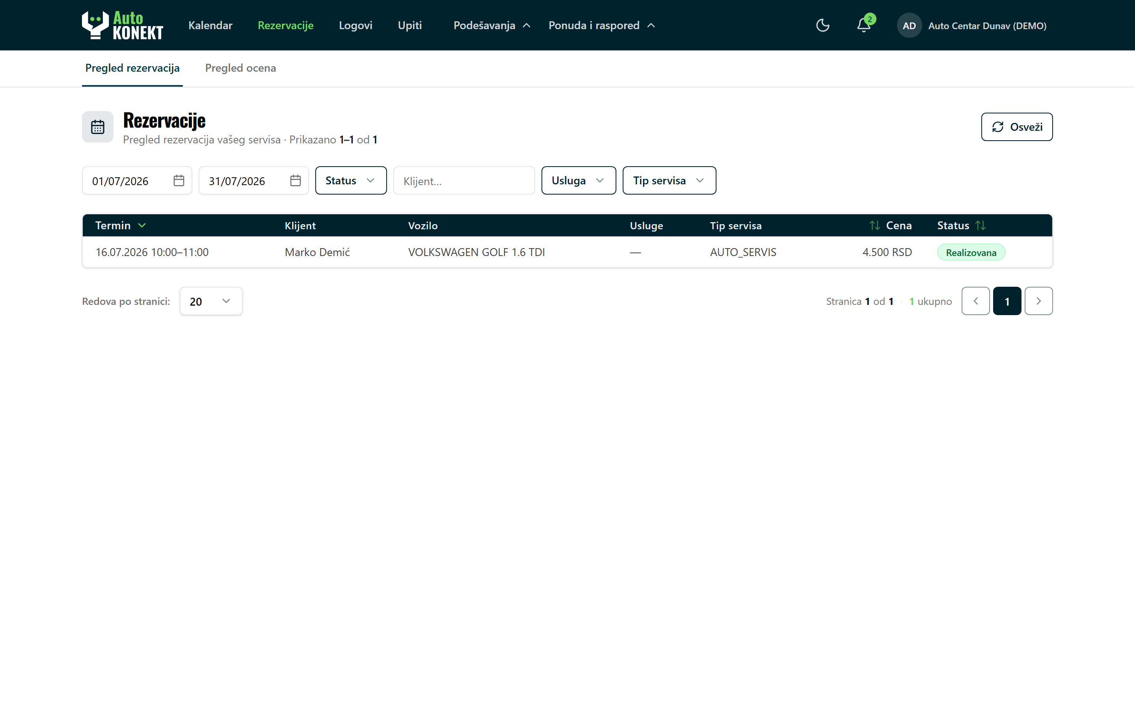1135x709 pixels.
Task: Open Upiti in navigation
Action: coord(410,25)
